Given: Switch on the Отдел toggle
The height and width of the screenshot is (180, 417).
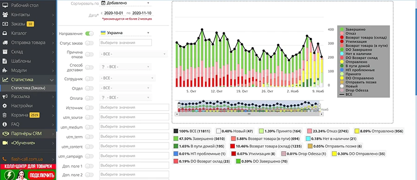Looking at the screenshot, I should [x=90, y=88].
